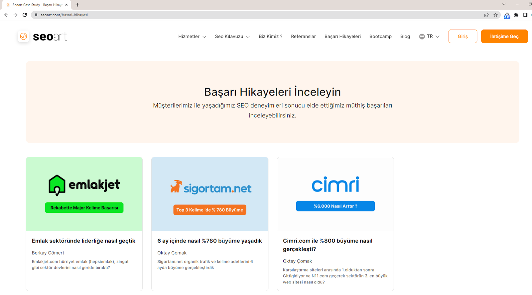
Task: Go to Referanslar menu item
Action: point(303,37)
